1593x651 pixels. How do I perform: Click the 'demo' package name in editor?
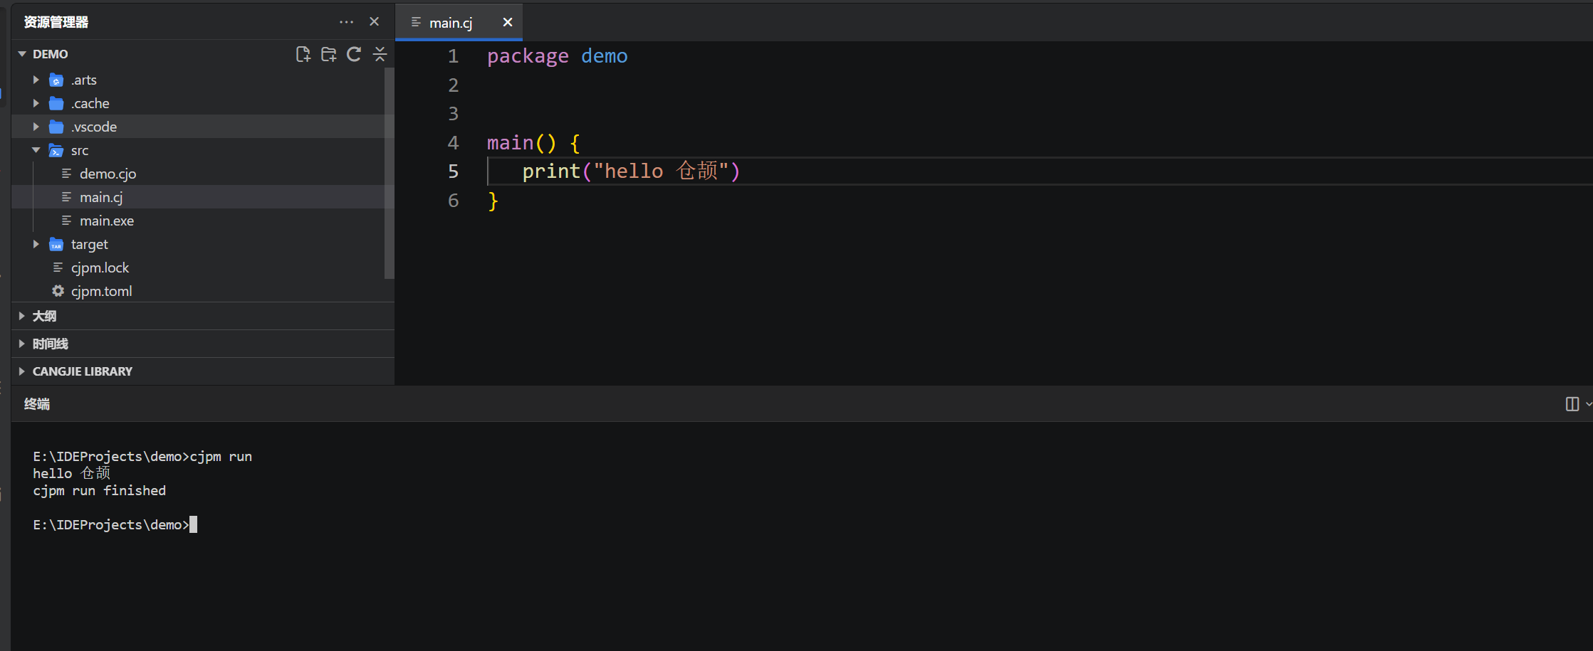[604, 56]
